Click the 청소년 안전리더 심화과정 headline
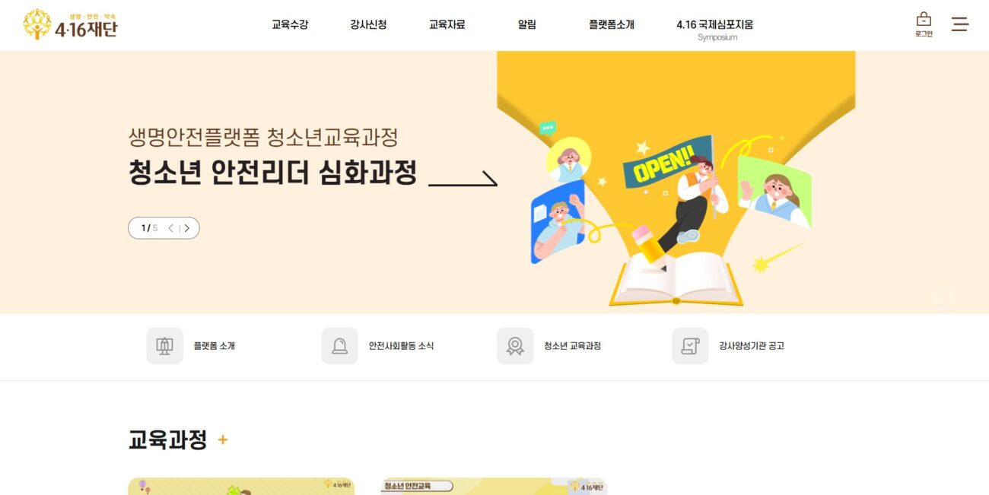This screenshot has width=989, height=495. point(272,173)
